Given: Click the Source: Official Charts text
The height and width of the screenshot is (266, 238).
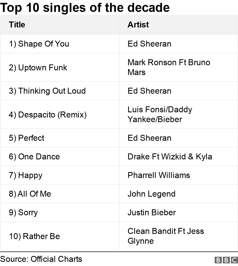Looking at the screenshot, I should pos(41,259).
